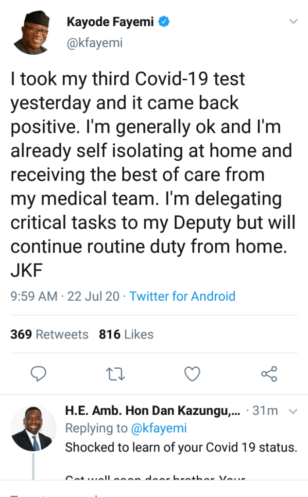Tap the @kfayemi handle under the name
This screenshot has height=497, width=308.
(x=94, y=43)
